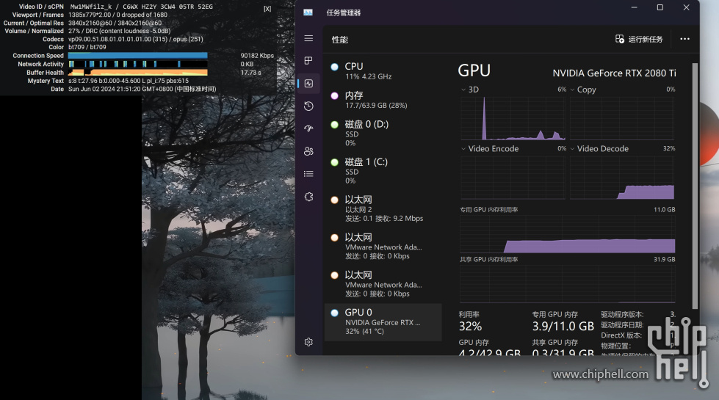
Task: Select the CPU 11% 4.23 GHz entry
Action: click(383, 71)
